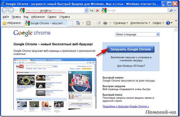Open the Справка menu
This screenshot has height=117, width=180.
click(x=64, y=17)
